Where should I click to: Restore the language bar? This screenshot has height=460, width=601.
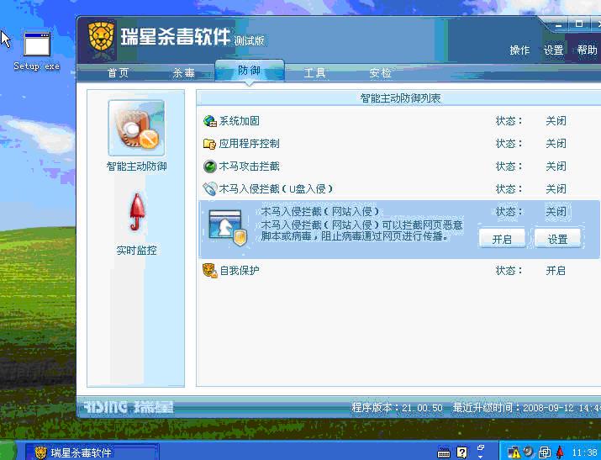pyautogui.click(x=481, y=447)
